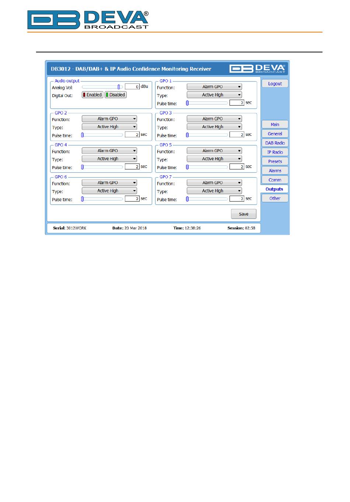This screenshot has height=502, width=350.
Task: Click the Time 12:38:26 status entry
Action: [x=187, y=228]
